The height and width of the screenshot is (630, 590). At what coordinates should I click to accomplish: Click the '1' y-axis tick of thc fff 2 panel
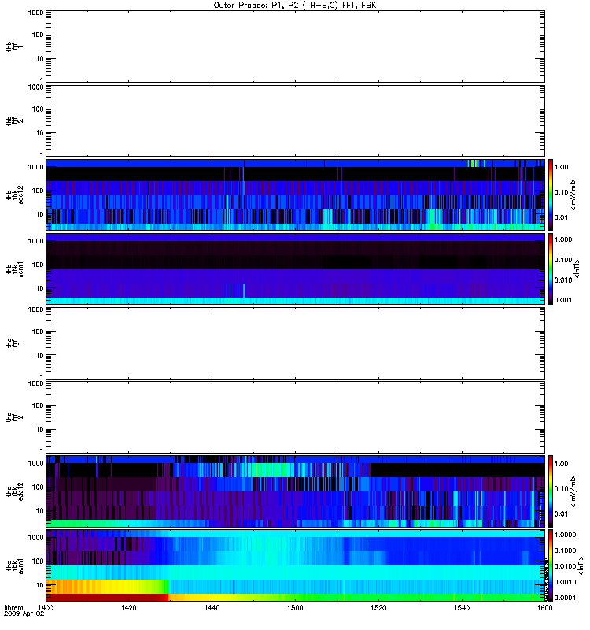coord(42,450)
